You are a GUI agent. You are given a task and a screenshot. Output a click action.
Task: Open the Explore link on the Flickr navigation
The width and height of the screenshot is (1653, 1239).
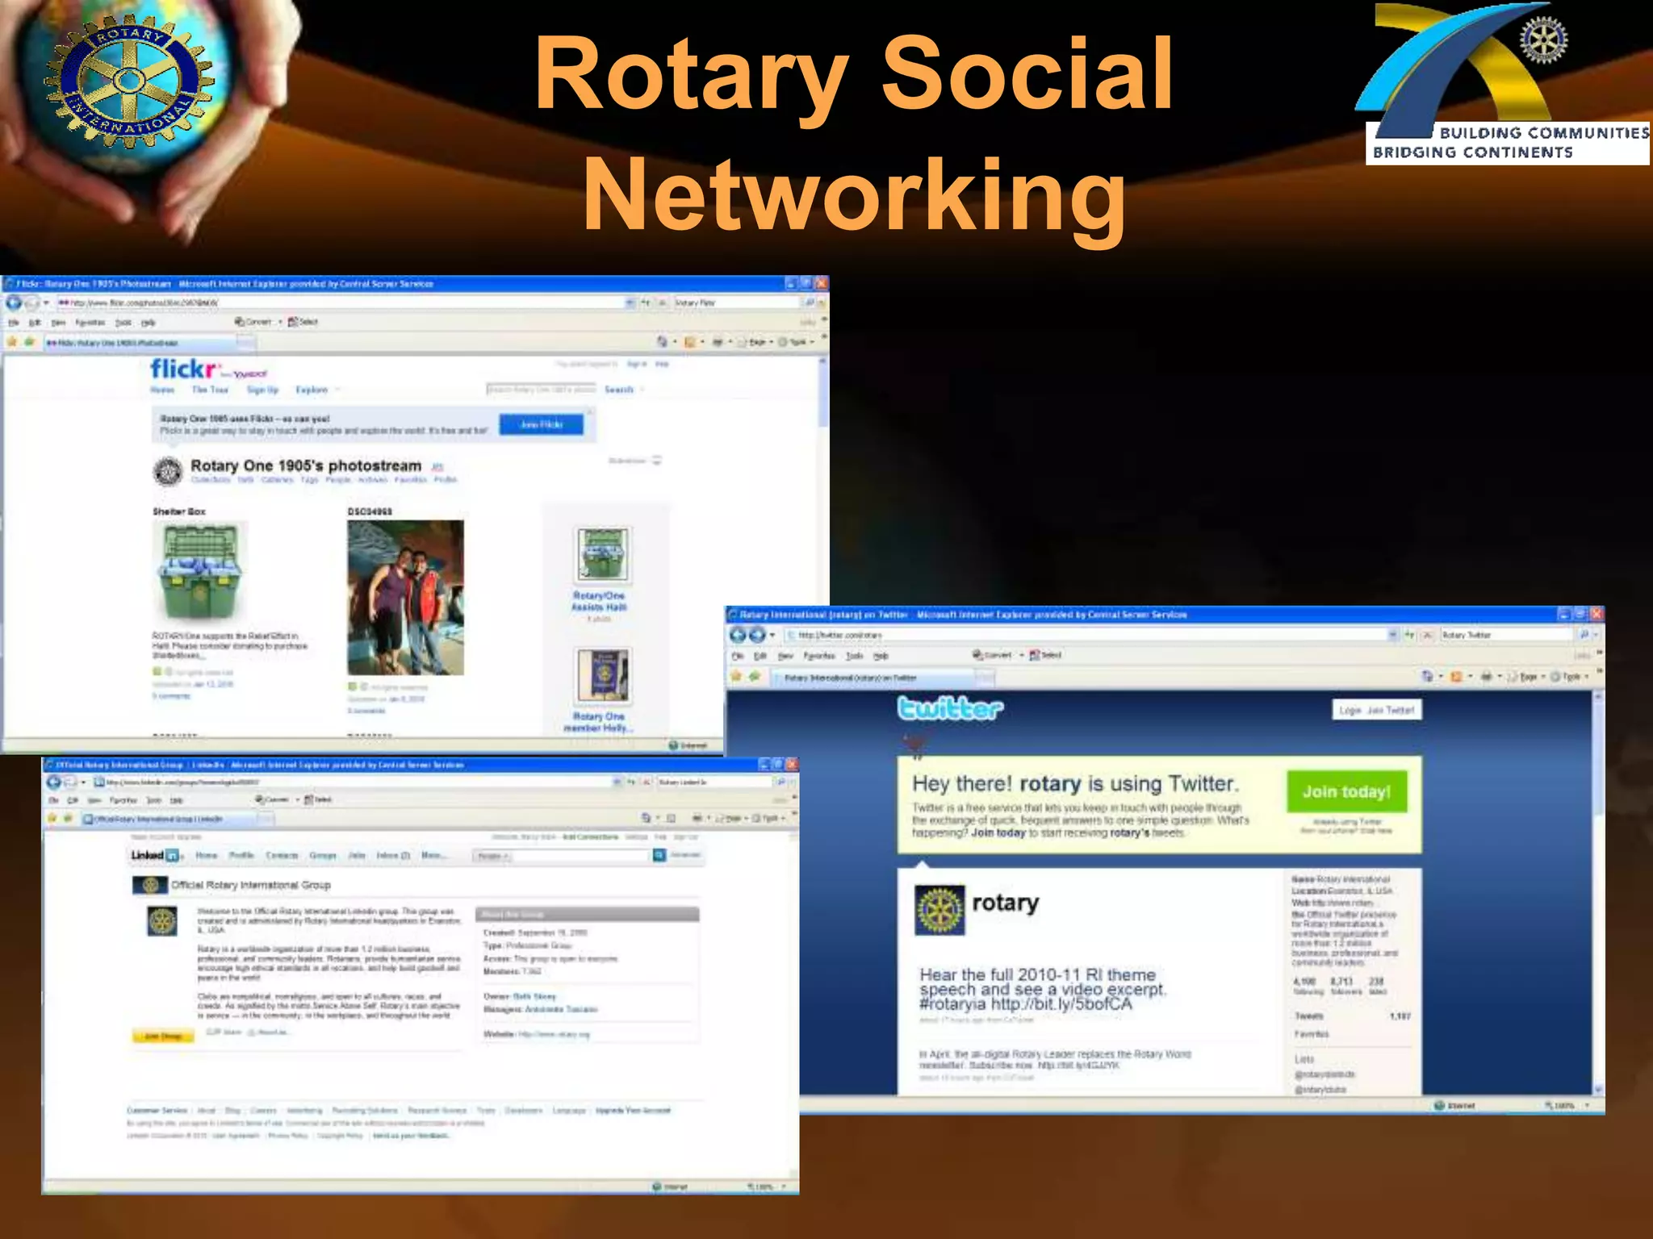click(x=312, y=390)
